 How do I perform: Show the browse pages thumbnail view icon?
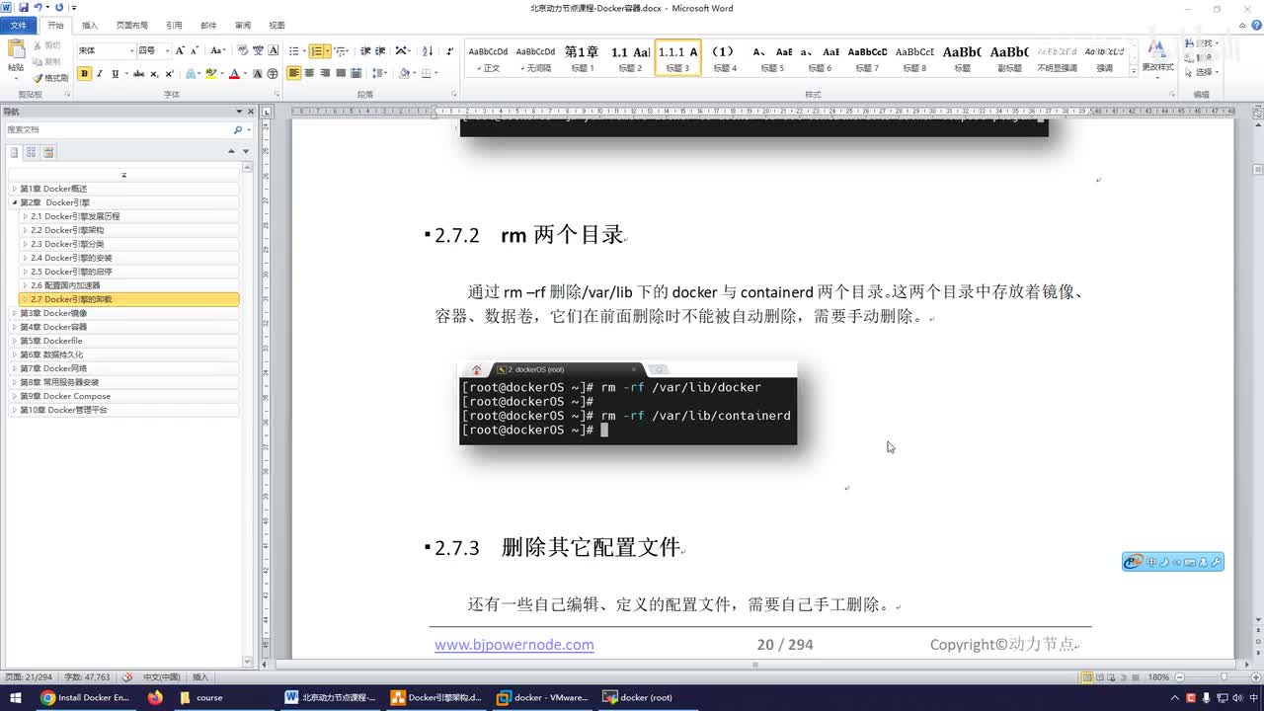[31, 152]
